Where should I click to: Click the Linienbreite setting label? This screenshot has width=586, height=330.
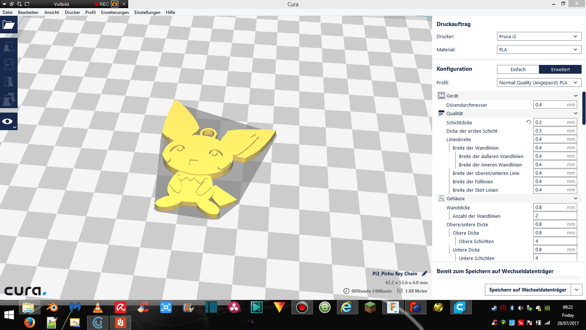click(x=459, y=139)
